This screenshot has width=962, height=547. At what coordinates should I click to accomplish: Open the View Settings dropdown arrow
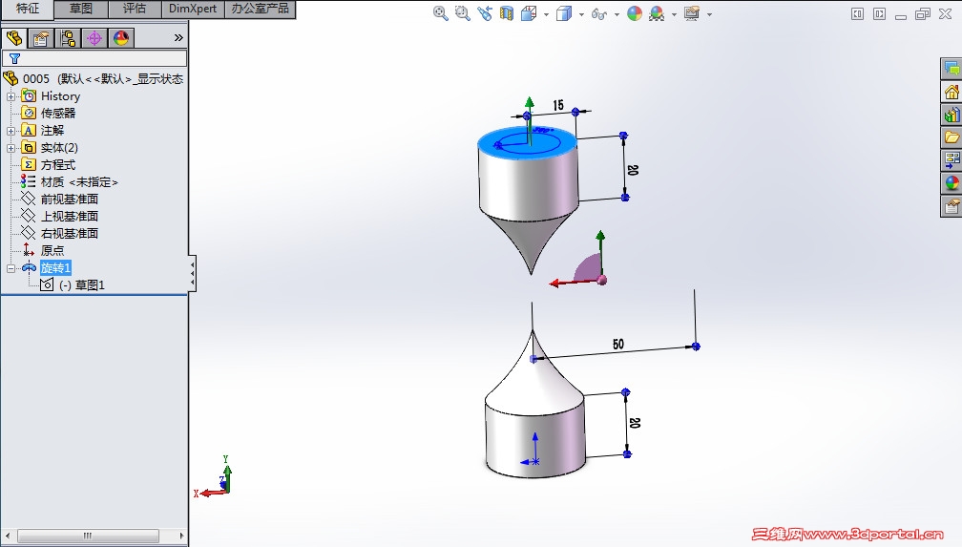(x=709, y=14)
